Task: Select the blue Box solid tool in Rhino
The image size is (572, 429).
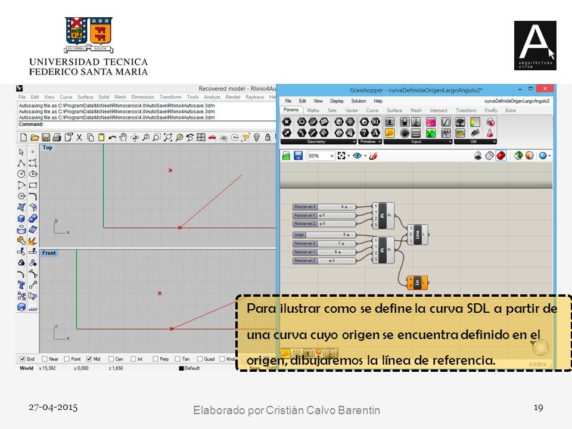Action: [x=21, y=219]
